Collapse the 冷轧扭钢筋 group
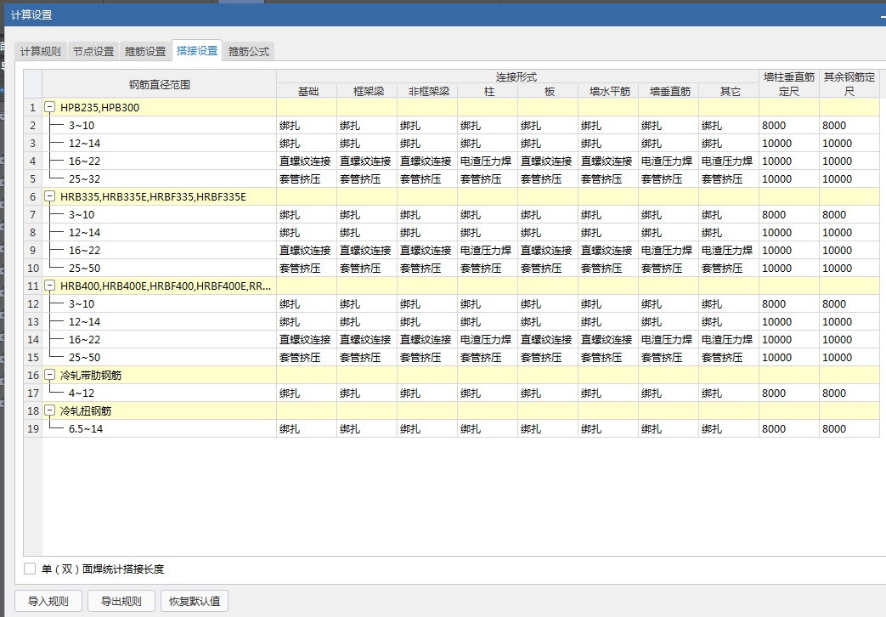This screenshot has width=886, height=617. 50,411
